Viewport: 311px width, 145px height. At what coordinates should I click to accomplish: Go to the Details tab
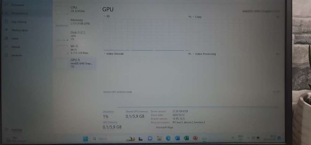15,47
